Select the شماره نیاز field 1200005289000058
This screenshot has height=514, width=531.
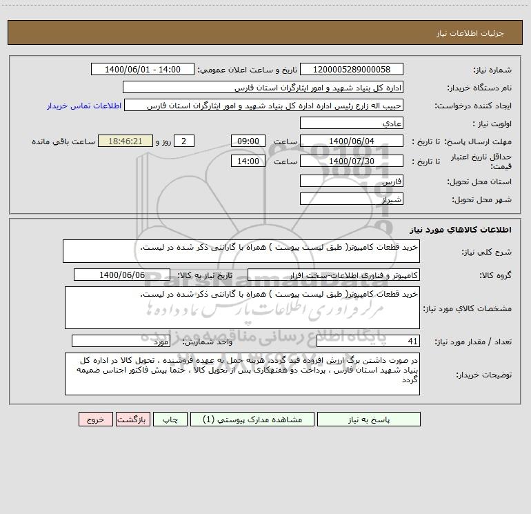click(x=352, y=69)
